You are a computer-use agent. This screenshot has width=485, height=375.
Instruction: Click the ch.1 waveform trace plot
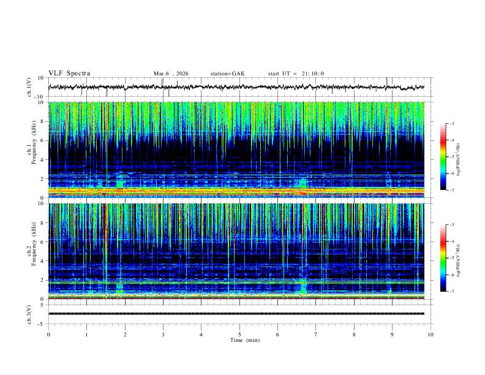click(x=236, y=87)
